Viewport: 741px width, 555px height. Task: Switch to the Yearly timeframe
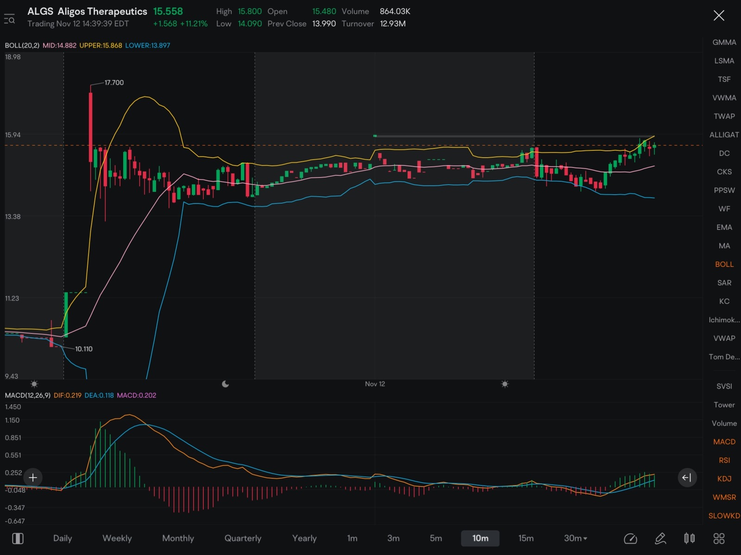[x=304, y=538]
